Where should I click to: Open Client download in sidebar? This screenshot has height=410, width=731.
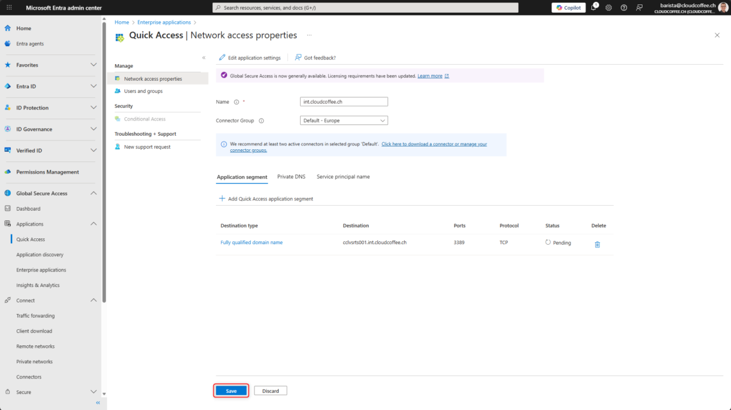pyautogui.click(x=34, y=331)
